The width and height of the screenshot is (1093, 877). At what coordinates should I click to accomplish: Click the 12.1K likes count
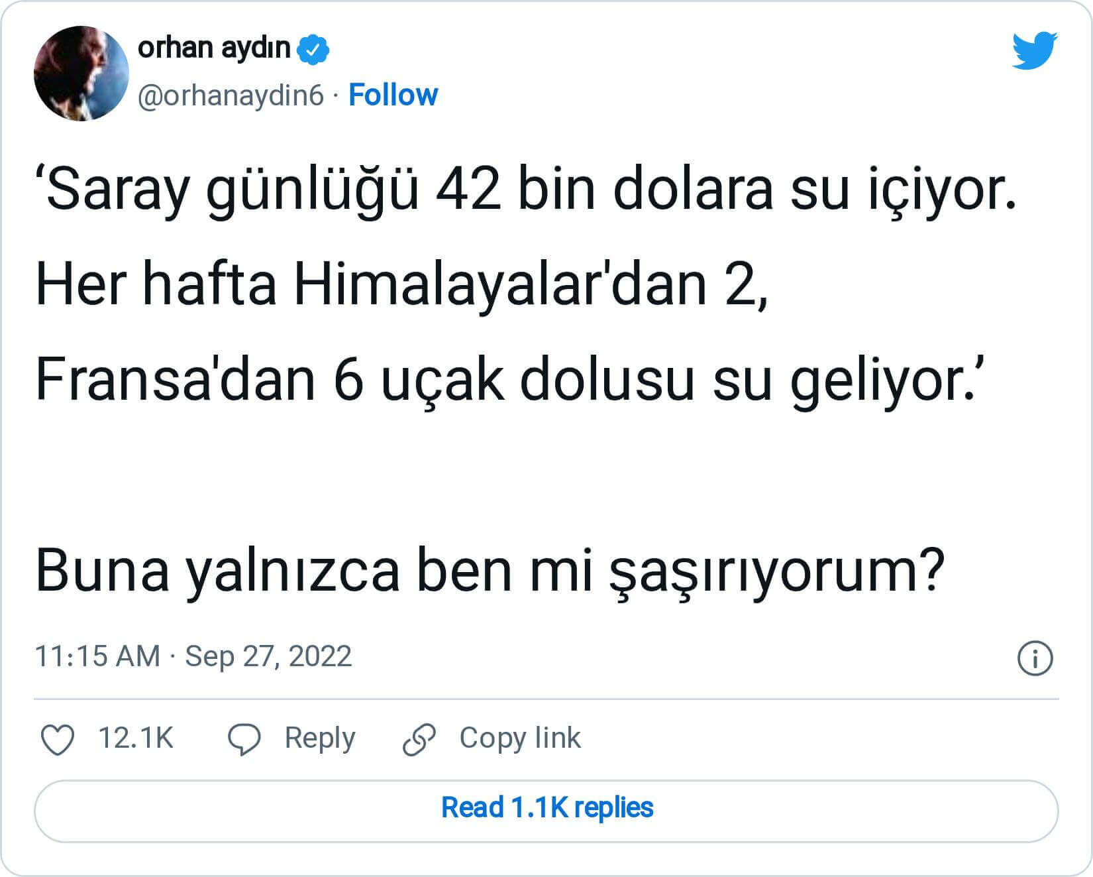tap(136, 738)
